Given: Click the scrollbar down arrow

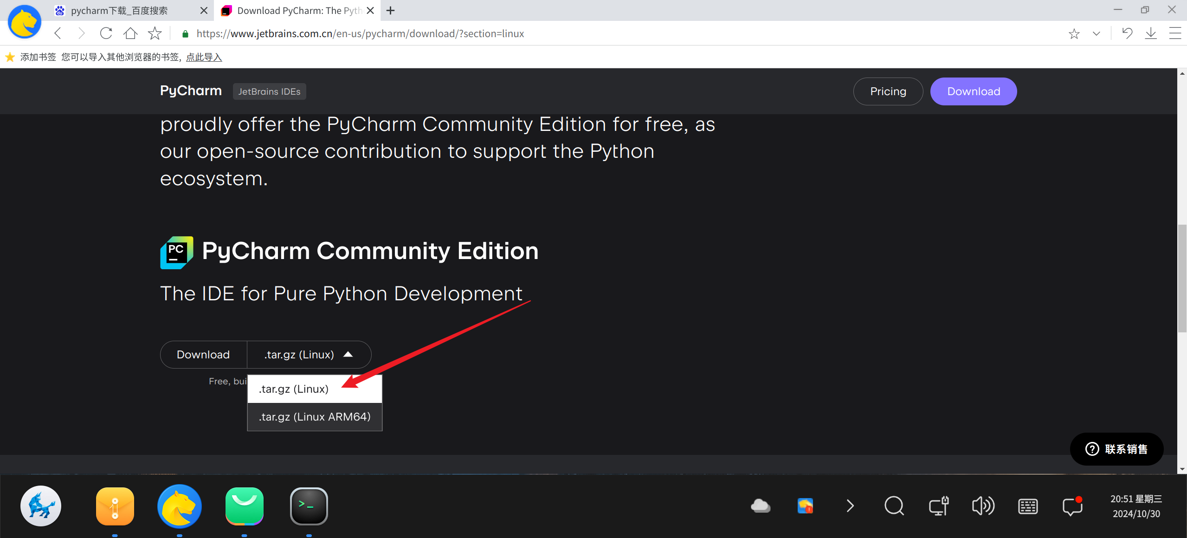Looking at the screenshot, I should click(x=1182, y=469).
